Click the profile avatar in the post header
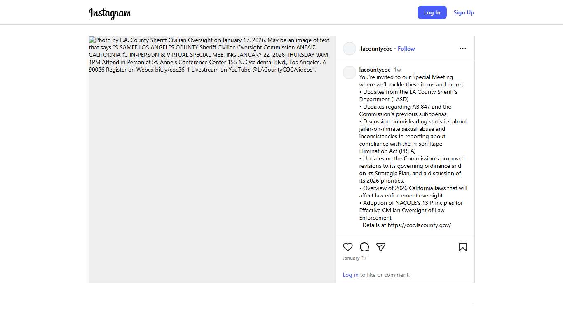 350,49
